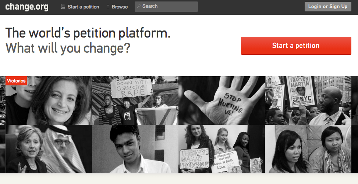Screen dimensions: 358x184
Task: Open the 'Teen Girls Against Photoshop' photo
Action: [221, 149]
